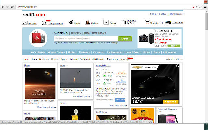Click the replay icon on Chevrolet ad
This screenshot has width=208, height=130.
click(x=178, y=66)
